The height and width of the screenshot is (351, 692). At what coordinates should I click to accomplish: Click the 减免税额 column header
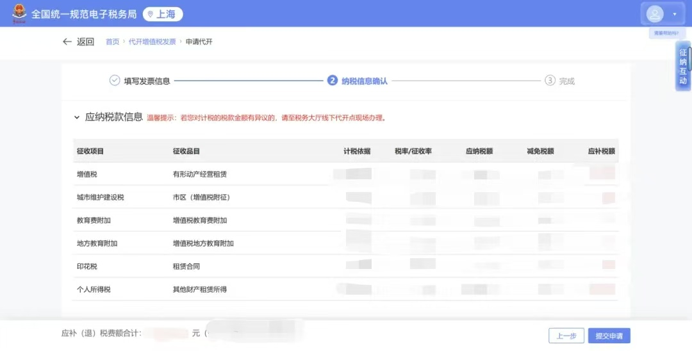(540, 151)
